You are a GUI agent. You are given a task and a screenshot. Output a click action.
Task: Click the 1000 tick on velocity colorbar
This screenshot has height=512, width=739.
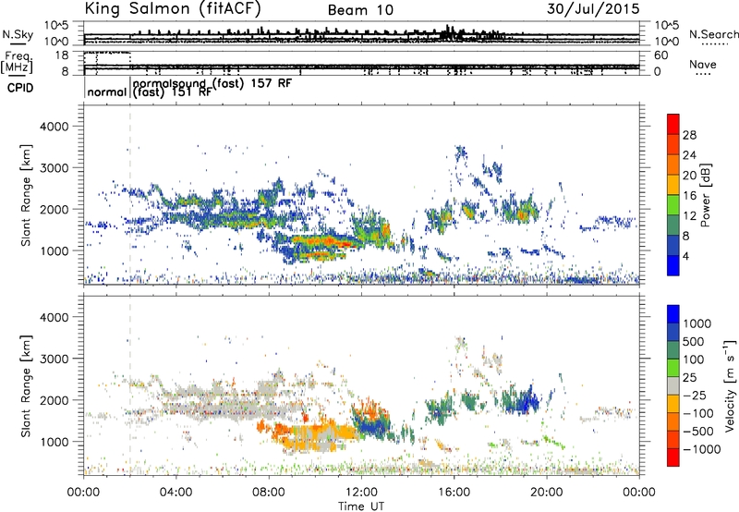coord(697,323)
